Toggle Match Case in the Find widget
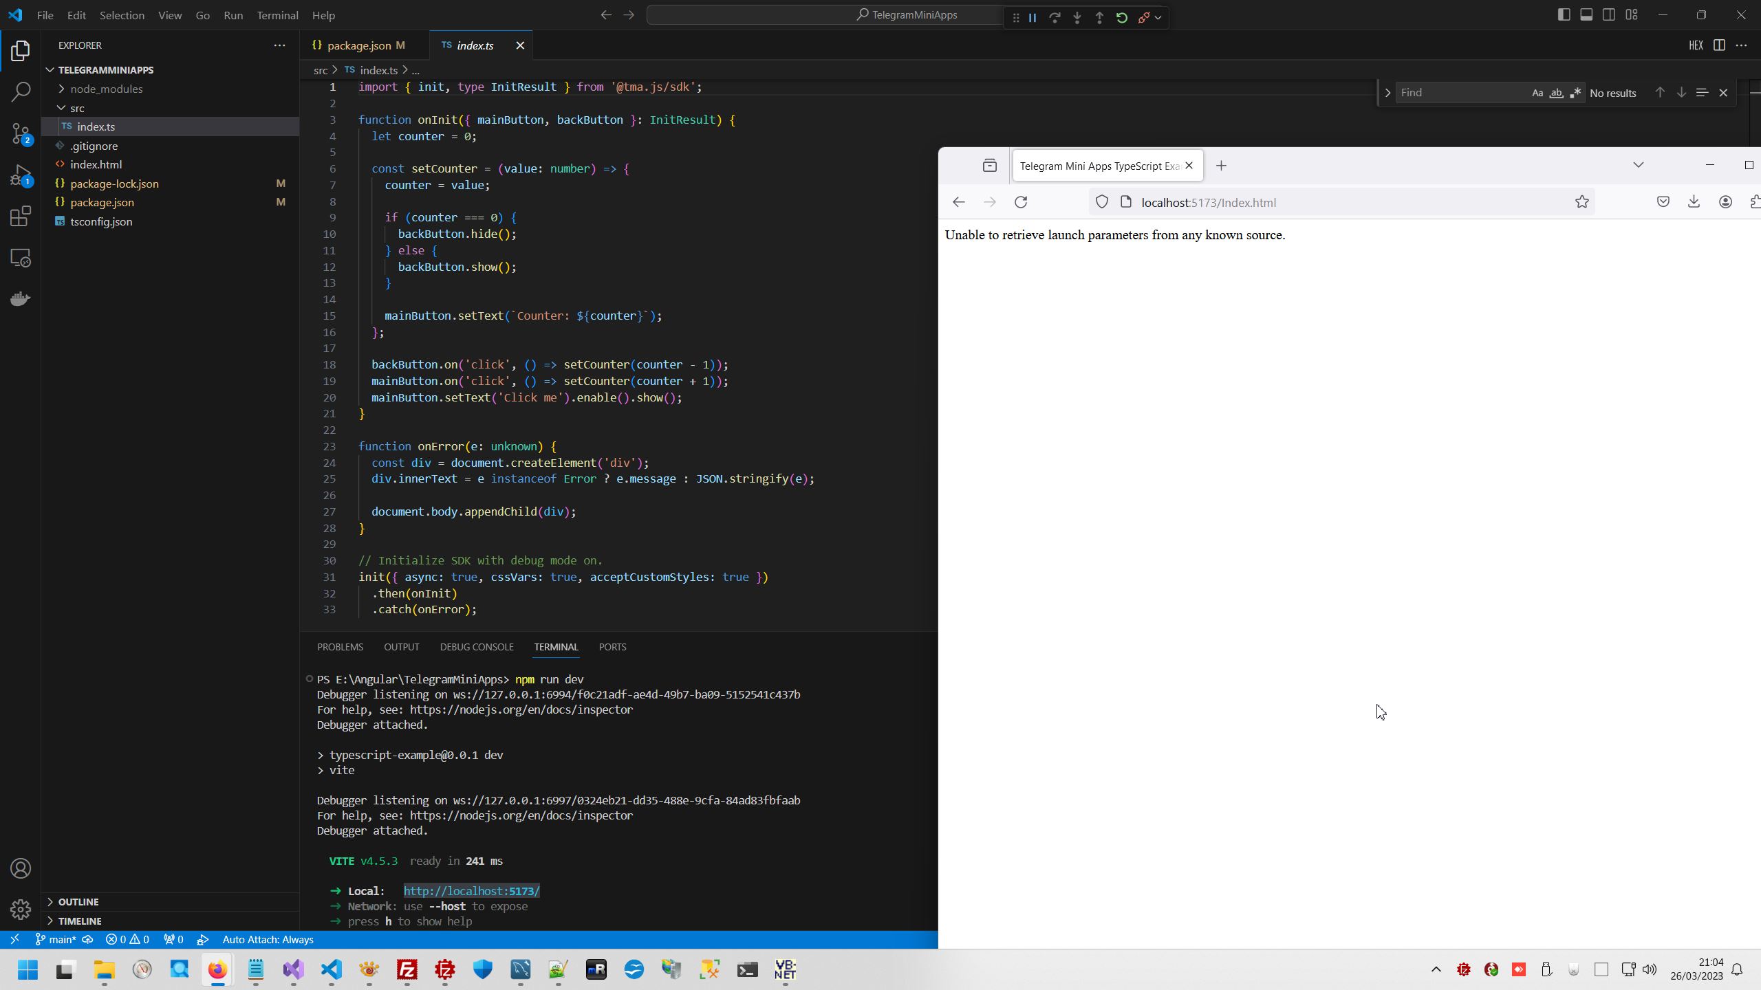This screenshot has height=990, width=1761. (1538, 92)
